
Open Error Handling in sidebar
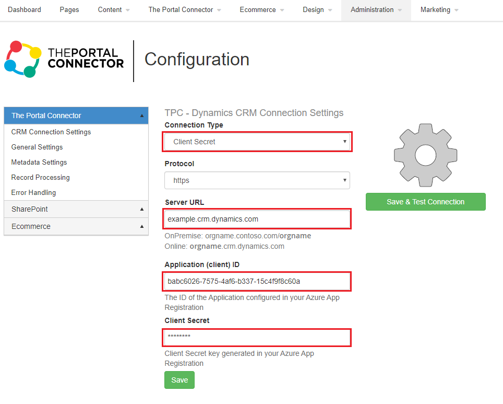coord(33,192)
